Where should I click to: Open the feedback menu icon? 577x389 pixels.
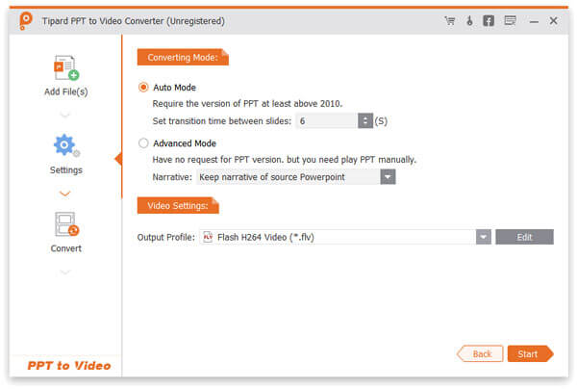coord(510,20)
